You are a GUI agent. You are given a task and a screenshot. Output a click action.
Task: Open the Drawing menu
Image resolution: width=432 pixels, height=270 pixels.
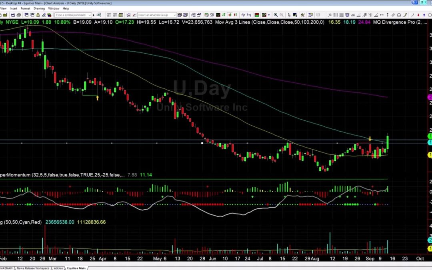pos(39,8)
